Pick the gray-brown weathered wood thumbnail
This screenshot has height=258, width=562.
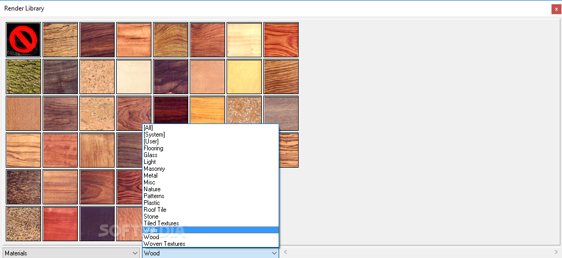point(281,113)
